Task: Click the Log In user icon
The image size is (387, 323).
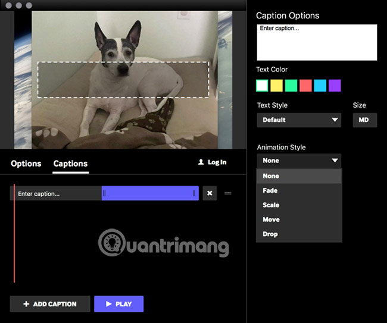Action: point(201,162)
